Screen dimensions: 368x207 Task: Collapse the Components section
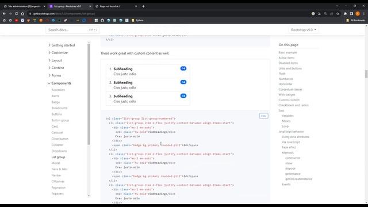pos(59,83)
